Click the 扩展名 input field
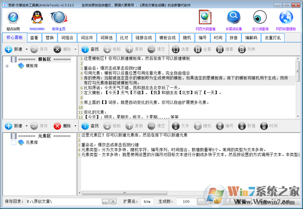Image resolution: width=303 pixels, height=209 pixels. [147, 201]
